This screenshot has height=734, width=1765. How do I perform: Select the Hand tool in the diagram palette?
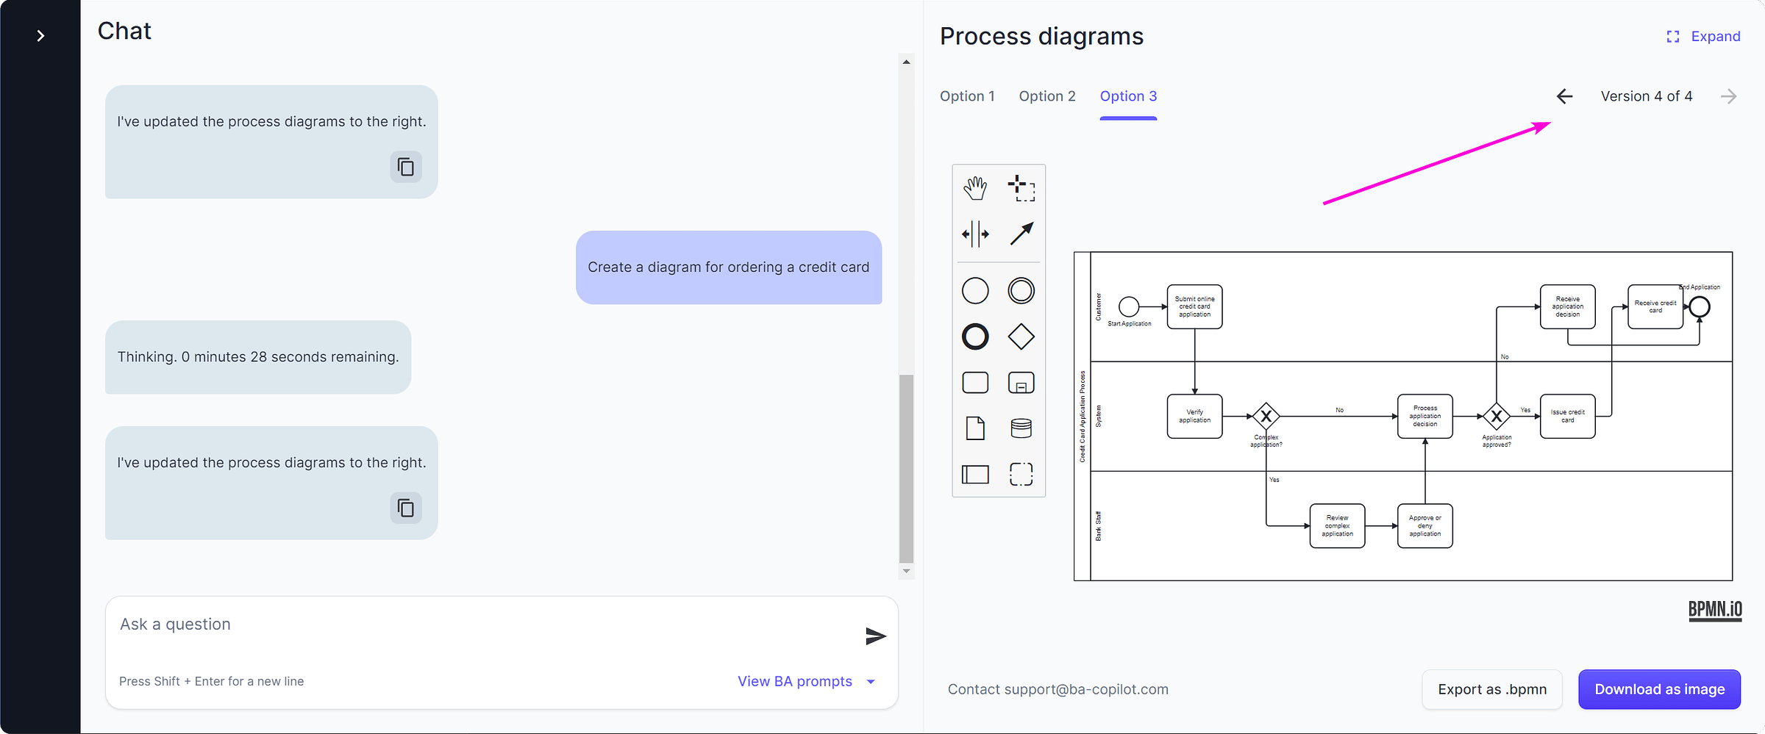click(975, 187)
